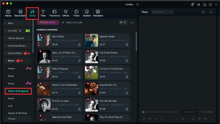This screenshot has width=220, height=124.
Task: Click the Spanish Castle thumbnail
Action: click(92, 40)
